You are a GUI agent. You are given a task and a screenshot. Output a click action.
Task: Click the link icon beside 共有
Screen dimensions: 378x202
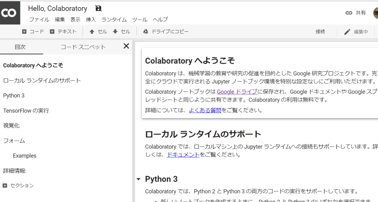[349, 13]
